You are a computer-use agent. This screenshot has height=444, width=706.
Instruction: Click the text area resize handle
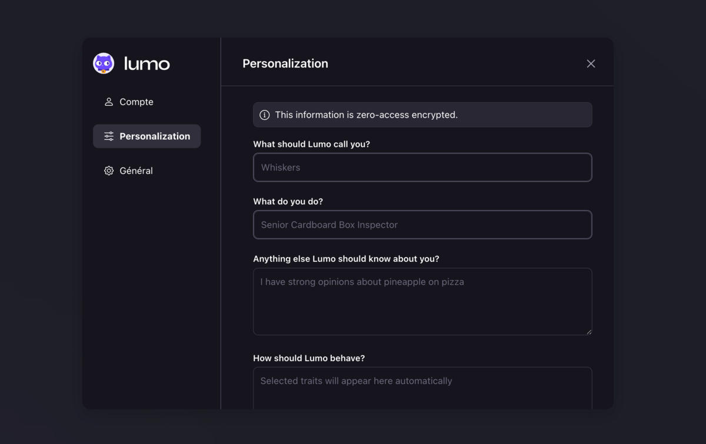(x=588, y=332)
